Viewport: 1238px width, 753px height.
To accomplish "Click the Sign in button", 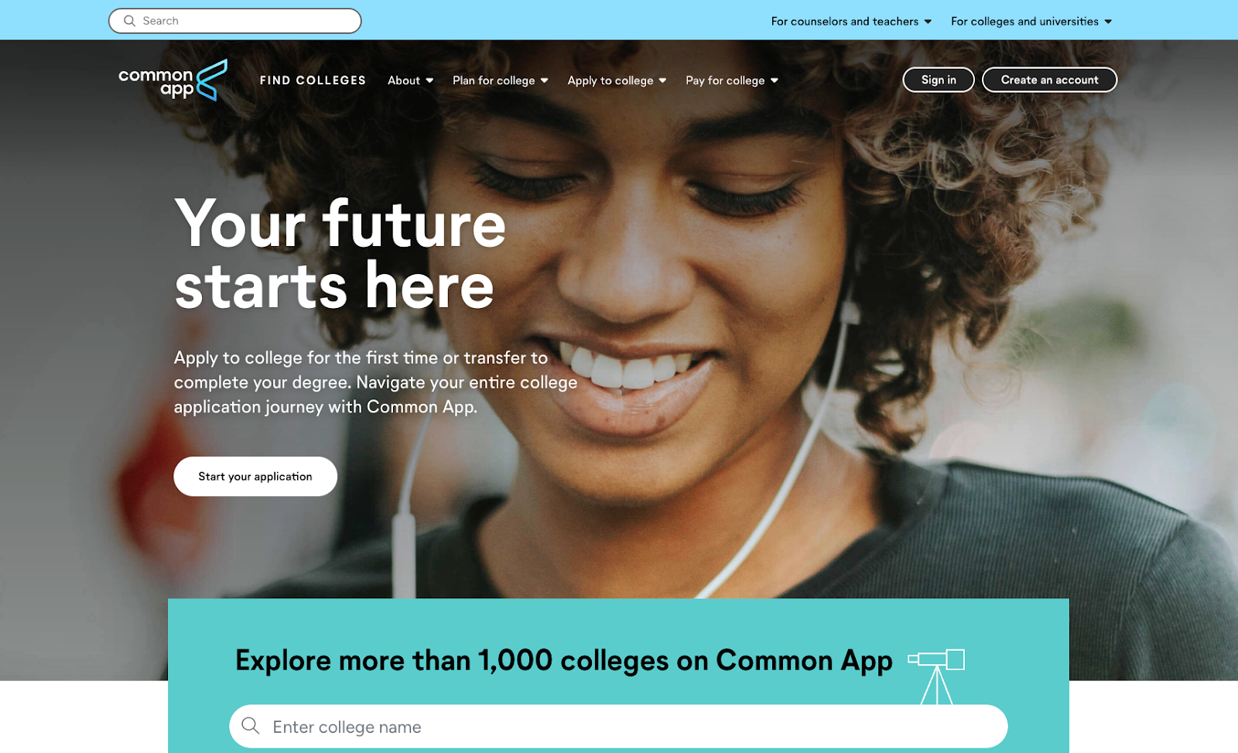I will 939,80.
